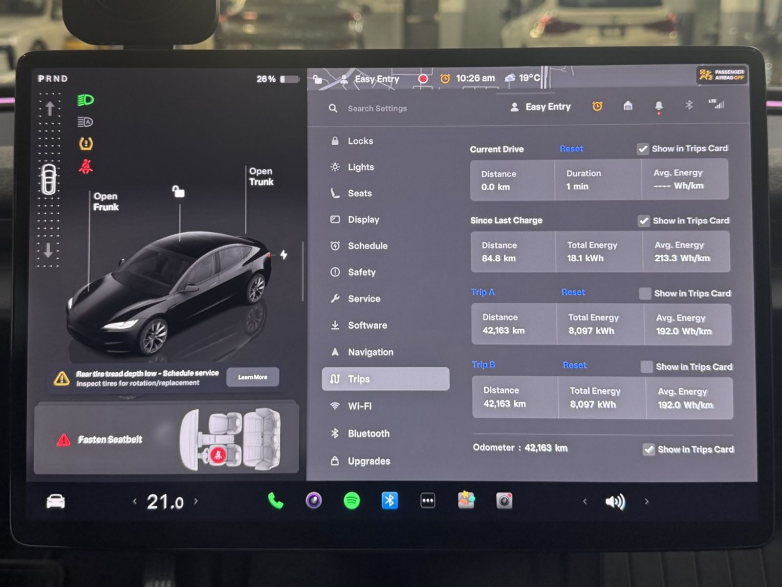Open the Bluetooth settings menu item
782x587 pixels.
coord(386,433)
